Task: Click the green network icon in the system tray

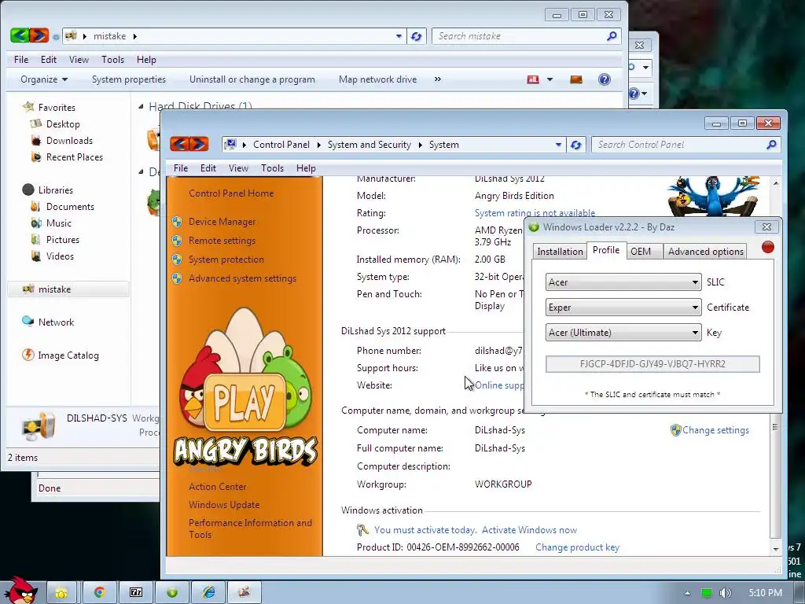Action: click(707, 593)
